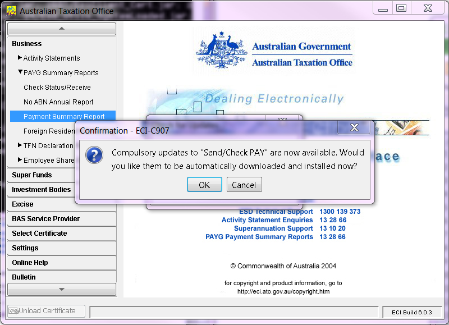This screenshot has width=449, height=325.
Task: Open the Bulletin section
Action: point(62,277)
